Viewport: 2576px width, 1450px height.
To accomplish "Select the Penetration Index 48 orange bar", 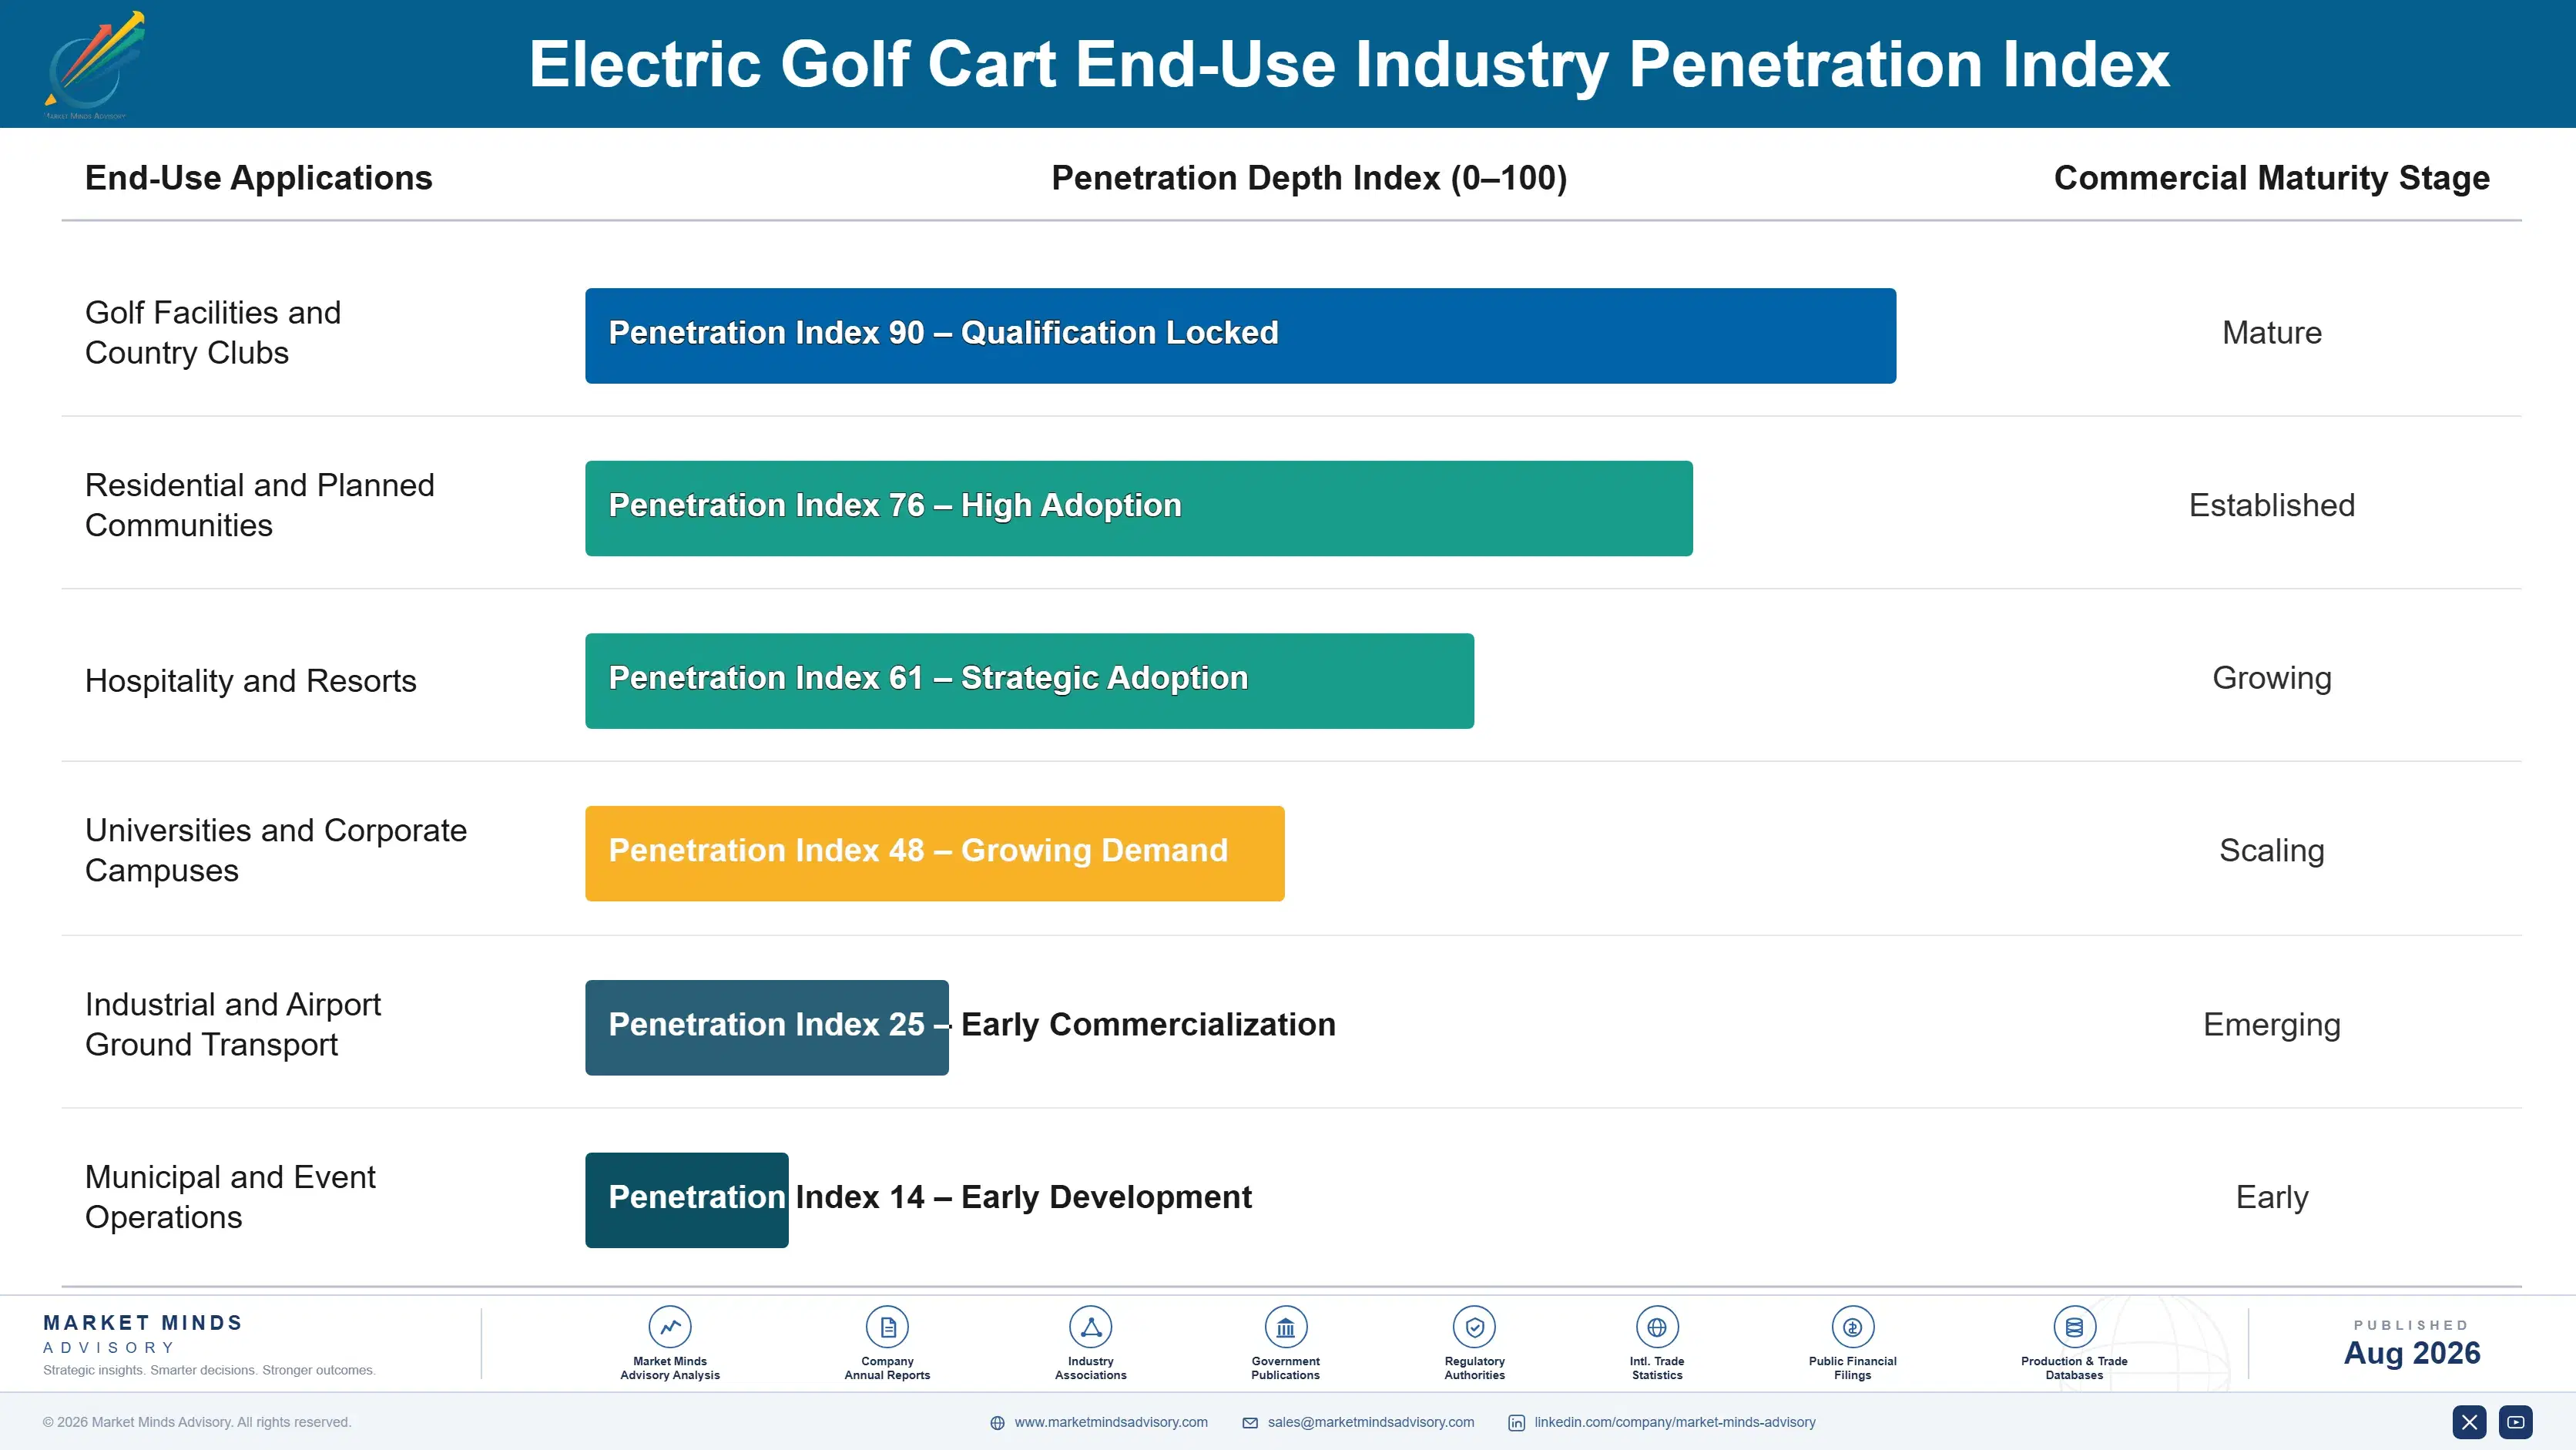I will 934,853.
